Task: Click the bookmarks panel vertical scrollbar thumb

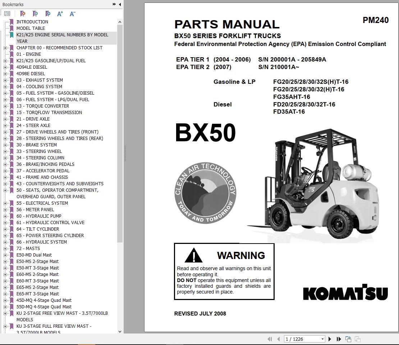Action: tap(120, 133)
